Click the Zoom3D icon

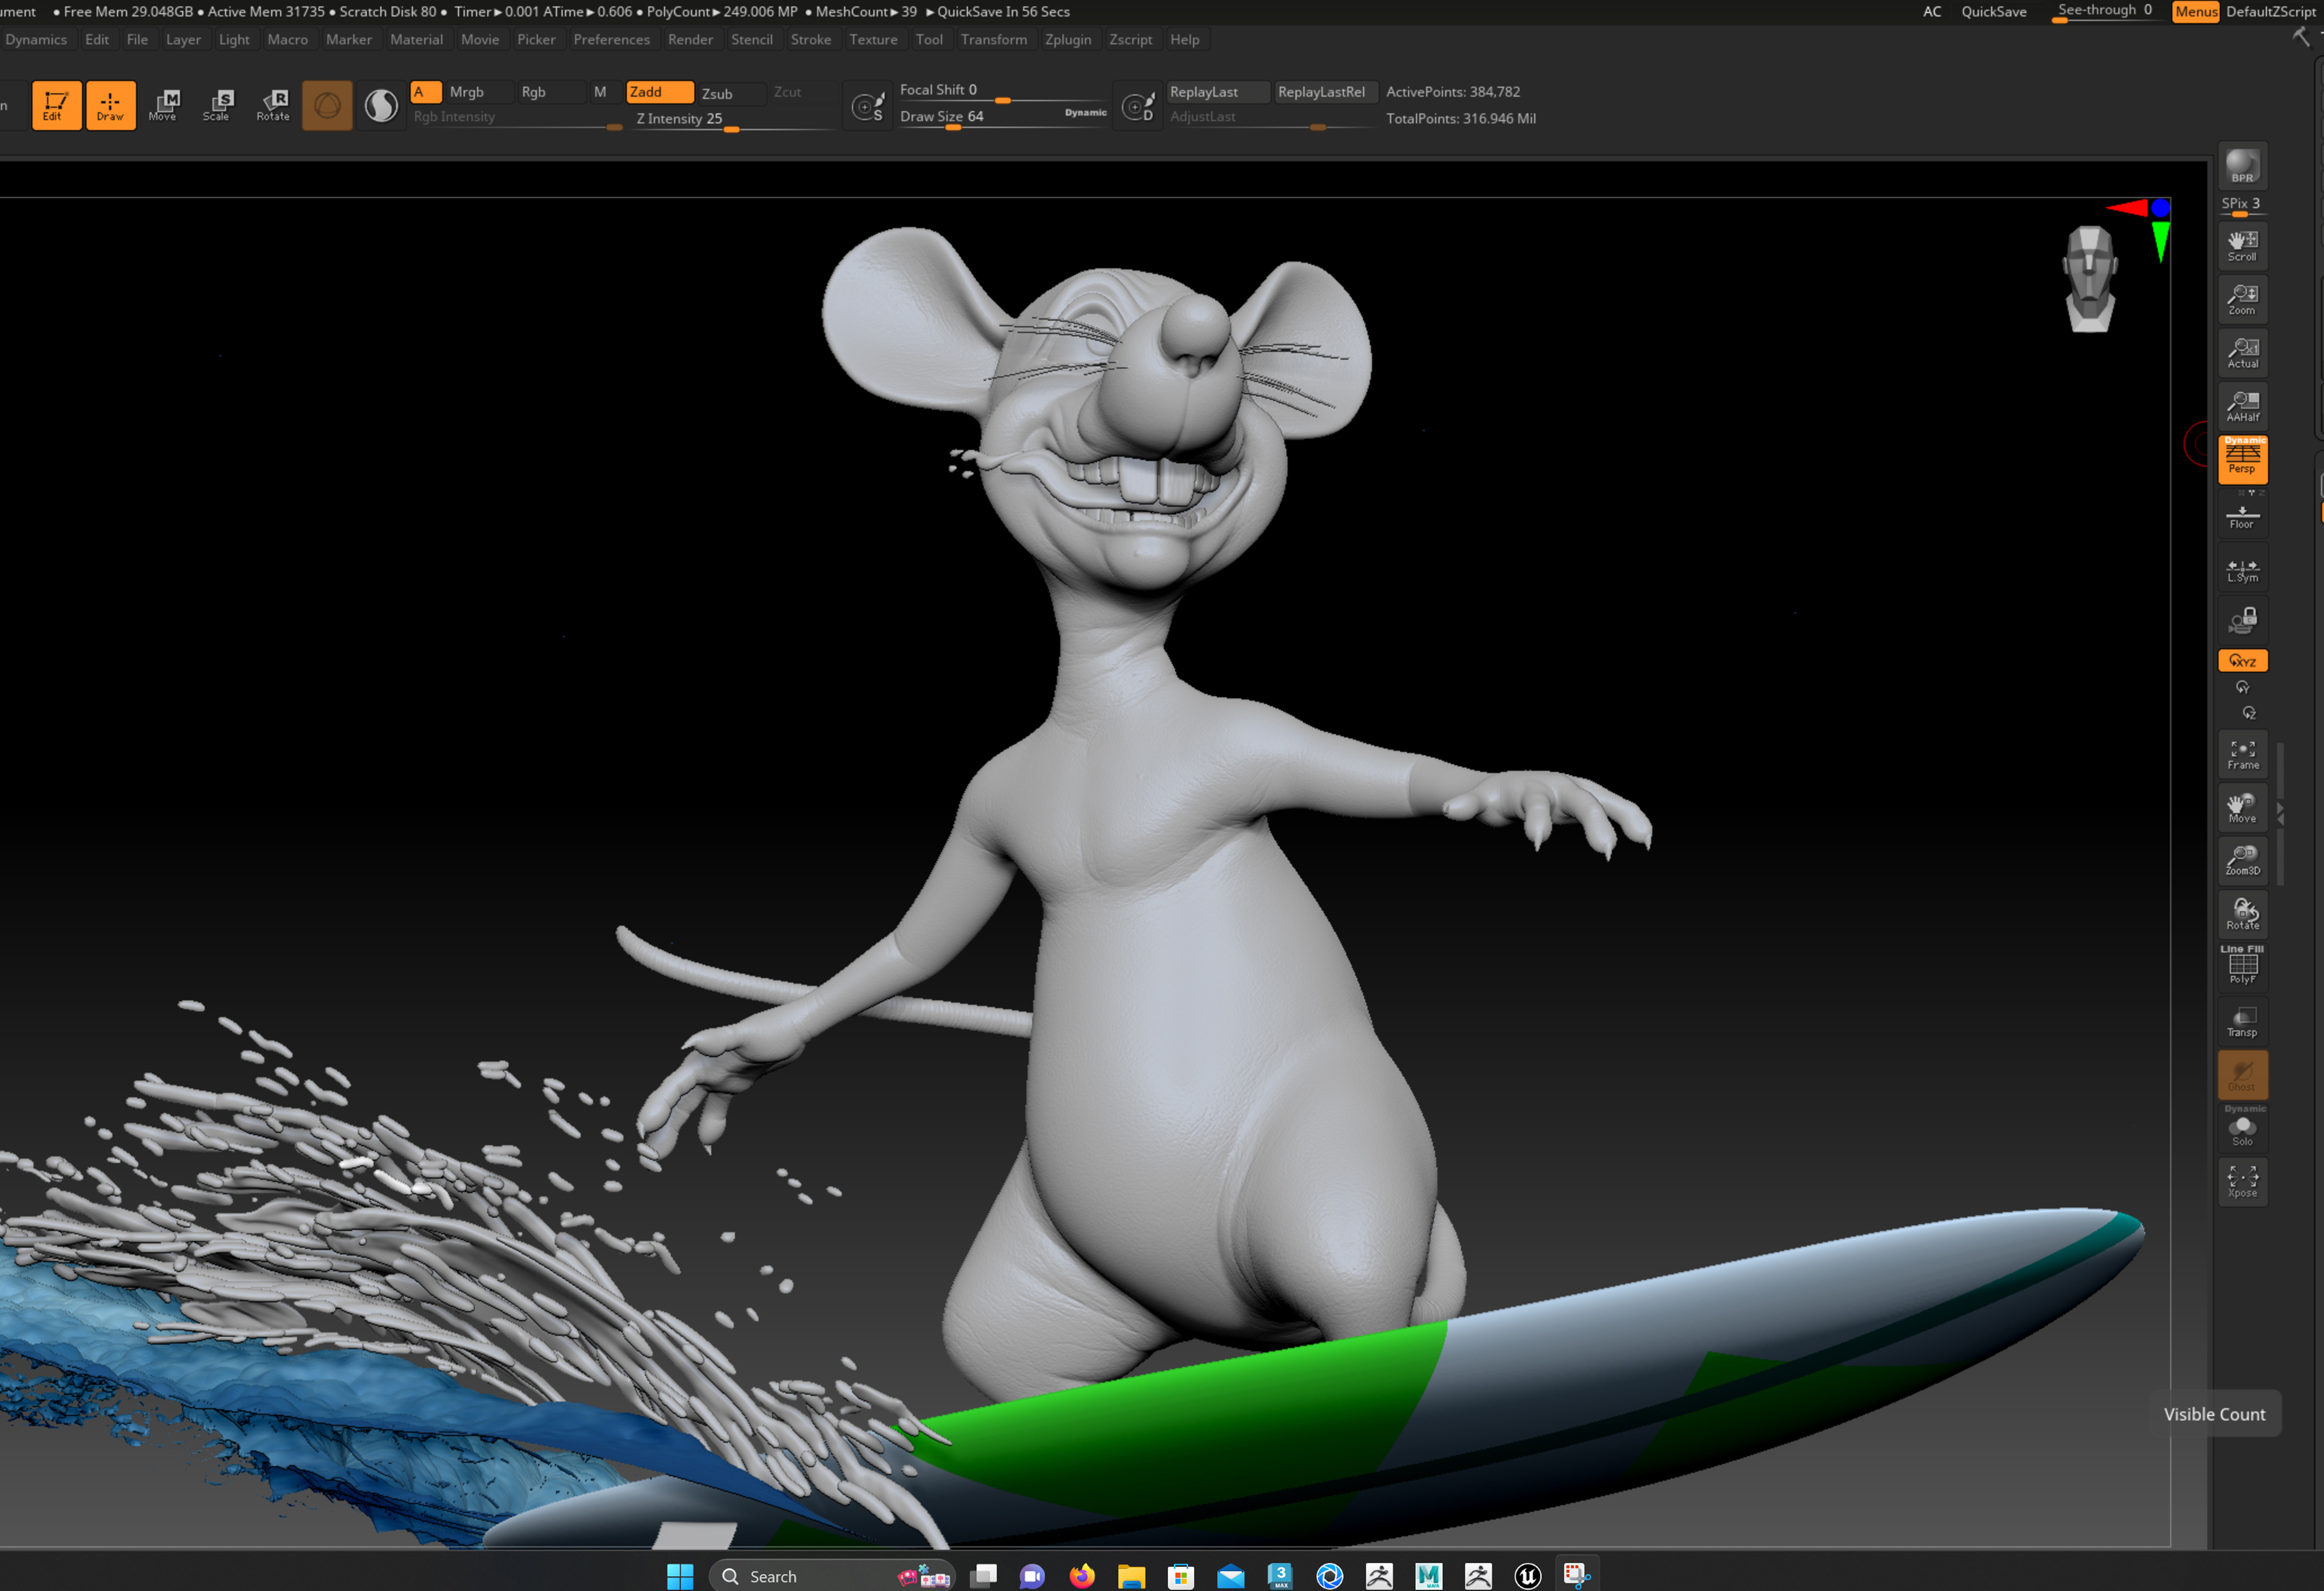(2242, 861)
